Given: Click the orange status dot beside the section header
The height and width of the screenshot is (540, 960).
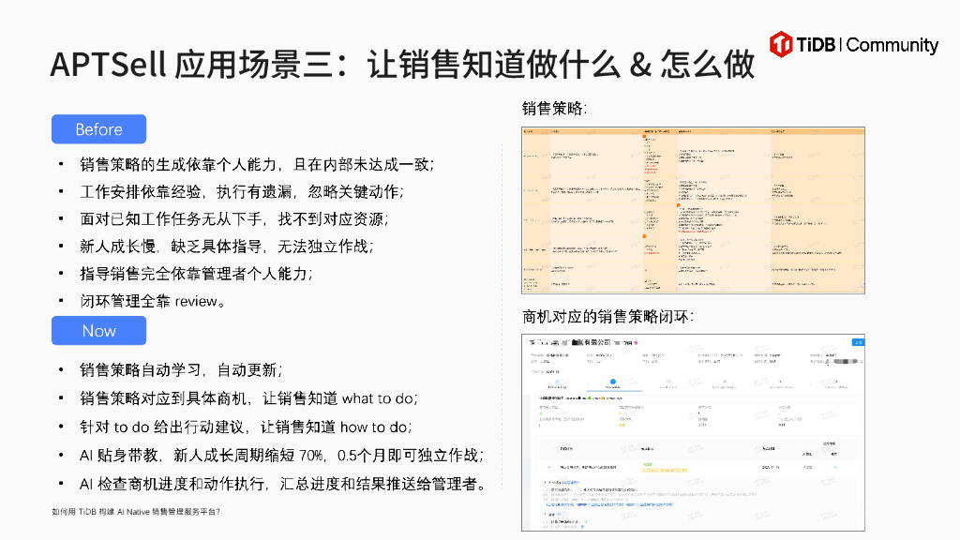Looking at the screenshot, I should tap(602, 397).
